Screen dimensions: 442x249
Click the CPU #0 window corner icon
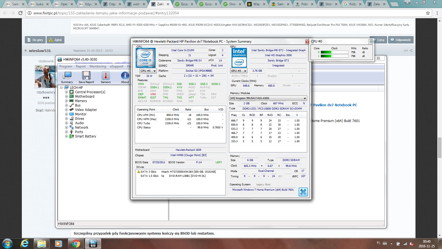coord(370,41)
